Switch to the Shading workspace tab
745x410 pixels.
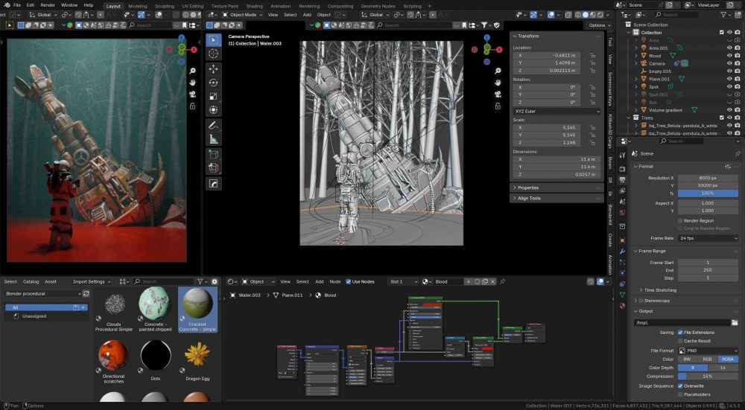[x=254, y=6]
